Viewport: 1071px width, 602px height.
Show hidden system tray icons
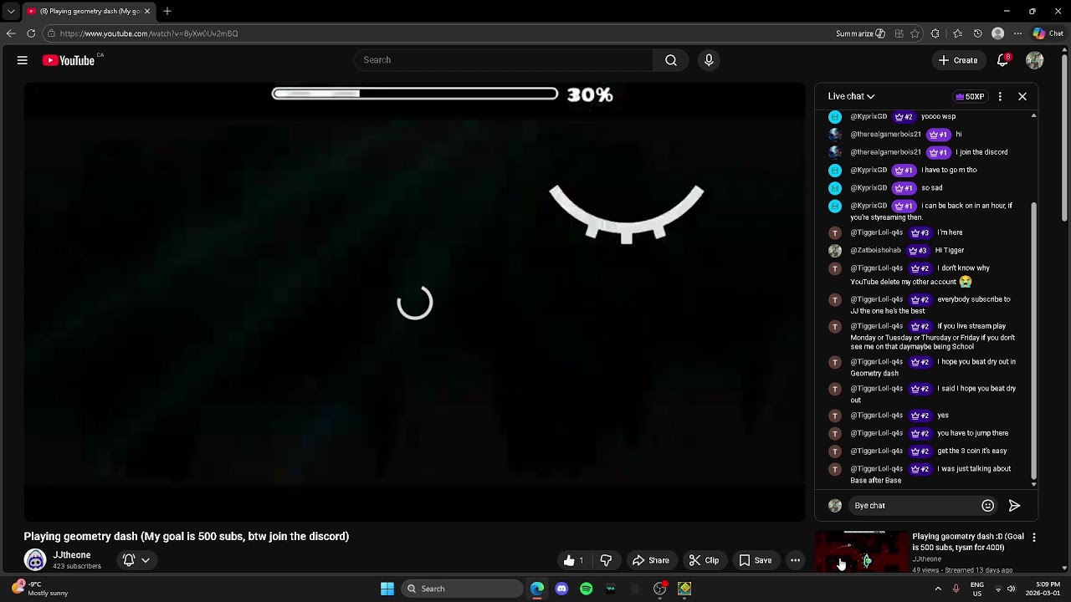point(938,589)
